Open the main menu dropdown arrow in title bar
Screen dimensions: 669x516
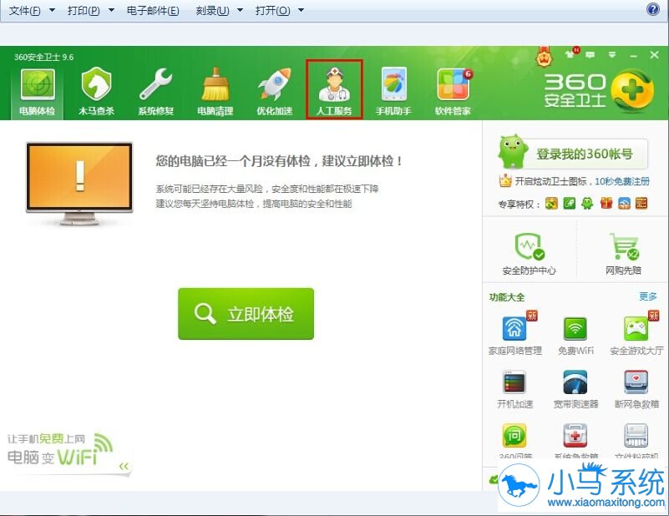(612, 55)
